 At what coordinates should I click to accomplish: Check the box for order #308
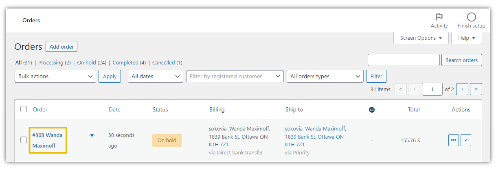[24, 140]
